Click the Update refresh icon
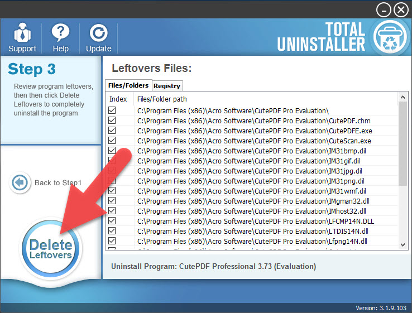412x313 pixels. click(x=98, y=33)
